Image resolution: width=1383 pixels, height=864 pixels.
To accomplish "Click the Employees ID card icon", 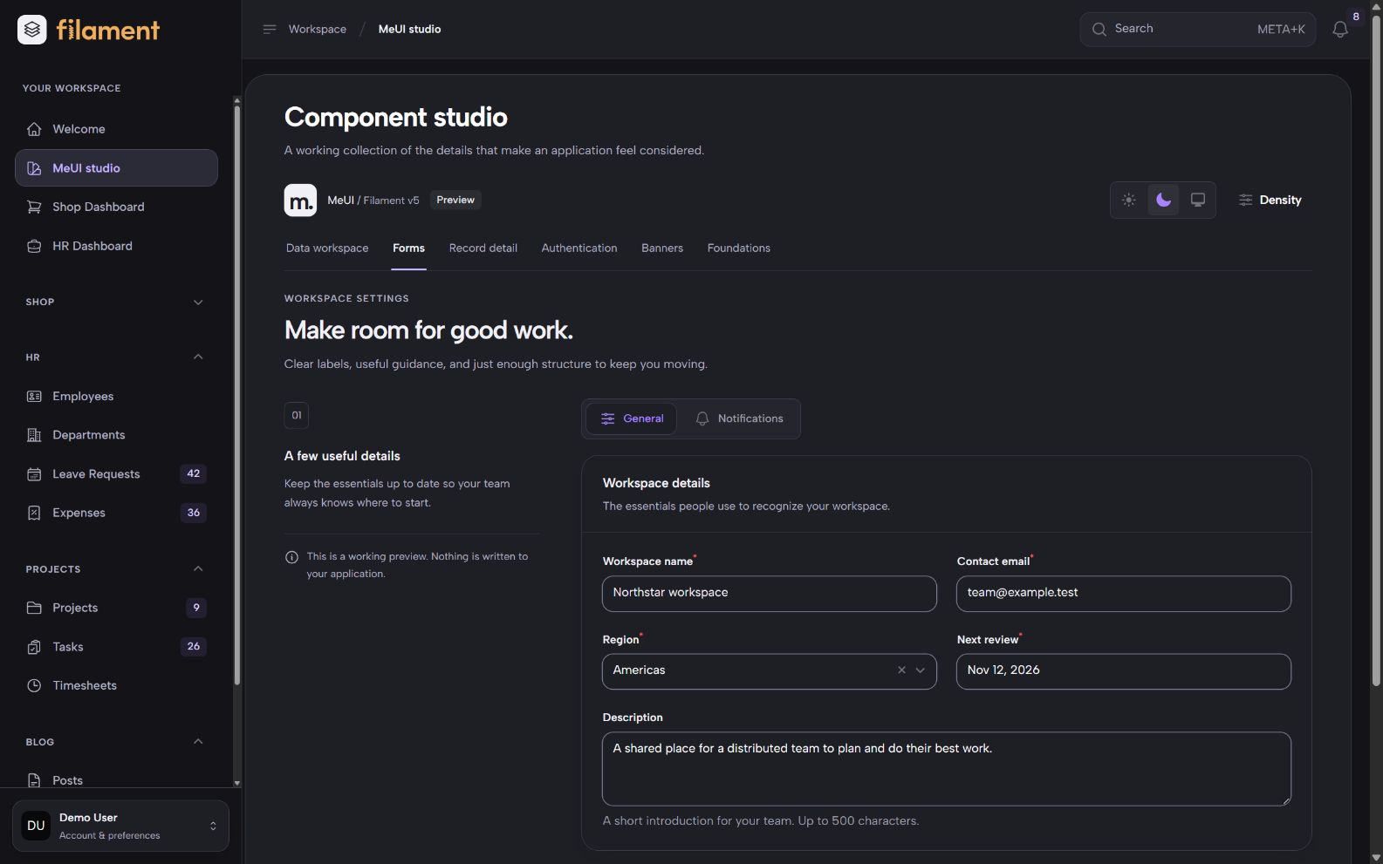I will coord(34,396).
